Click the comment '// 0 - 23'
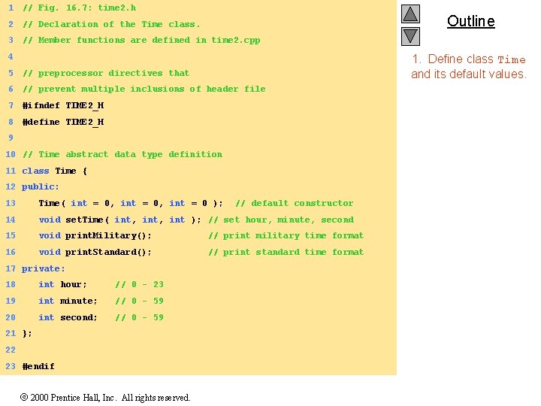 (x=140, y=284)
